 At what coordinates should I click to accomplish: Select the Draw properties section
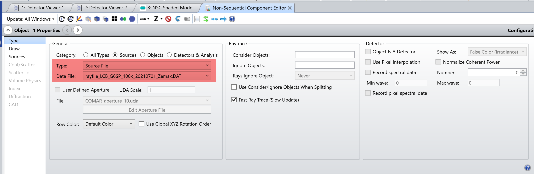[x=25, y=49]
